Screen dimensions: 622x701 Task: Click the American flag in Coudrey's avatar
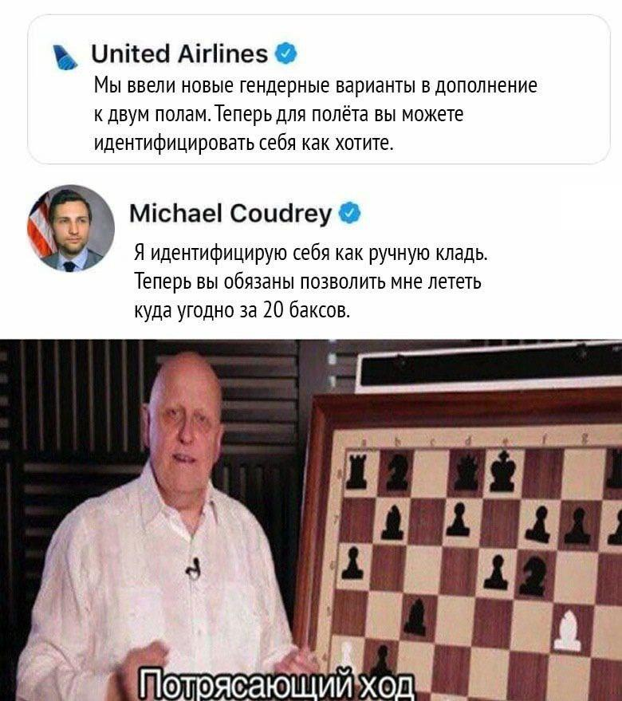click(40, 228)
